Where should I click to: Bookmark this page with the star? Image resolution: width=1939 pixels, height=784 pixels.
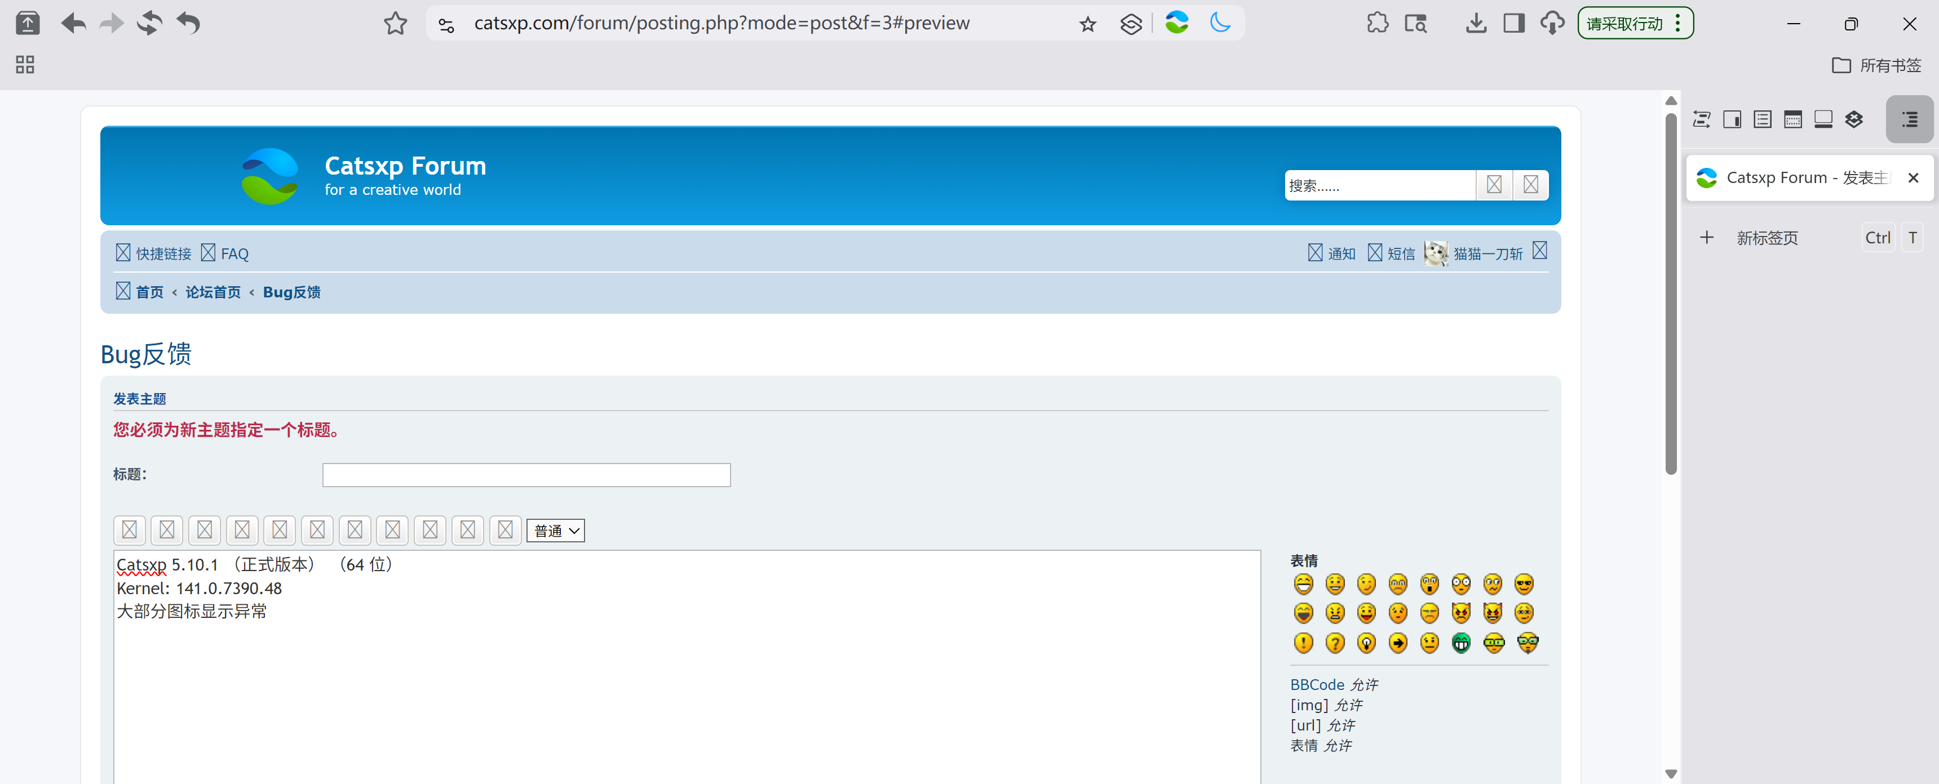(x=1088, y=25)
